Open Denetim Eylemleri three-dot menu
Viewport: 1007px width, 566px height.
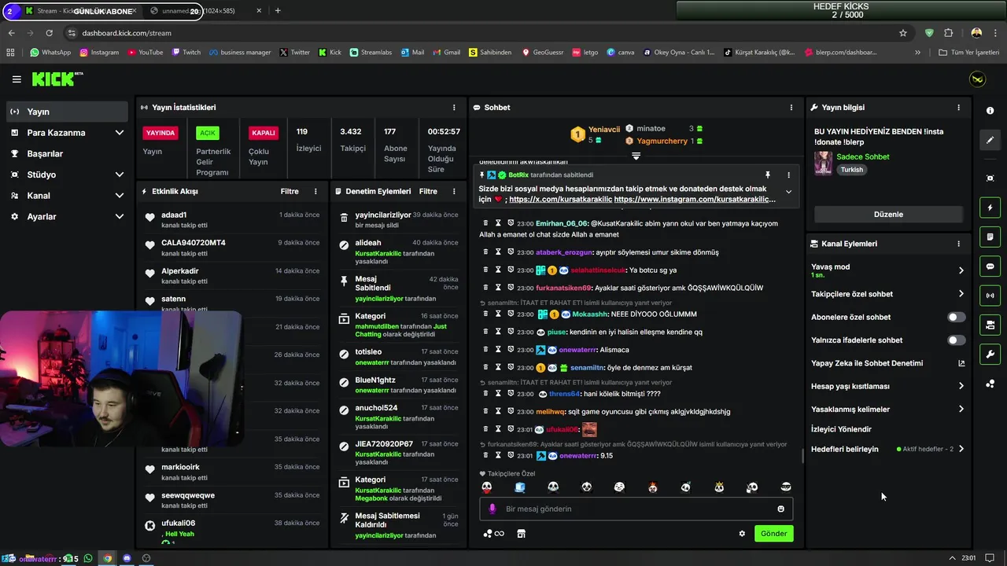[x=454, y=191]
